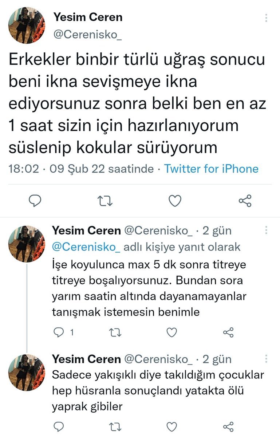Retweet the last tweet in thread
Screen dimensions: 280x437
(117, 426)
